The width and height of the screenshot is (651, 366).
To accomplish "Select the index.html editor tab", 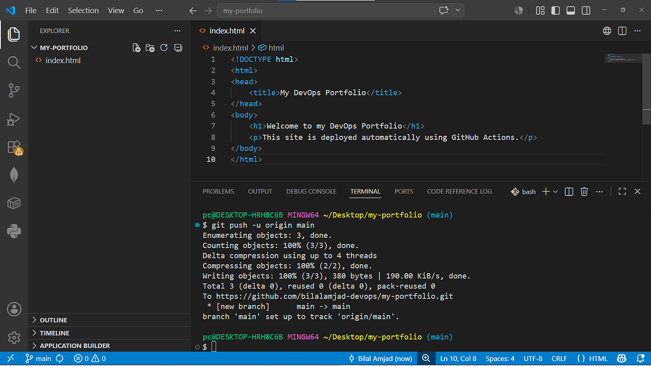I will coord(227,31).
